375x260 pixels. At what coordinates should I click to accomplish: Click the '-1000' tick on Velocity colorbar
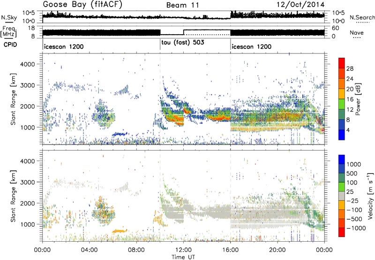(x=356, y=228)
